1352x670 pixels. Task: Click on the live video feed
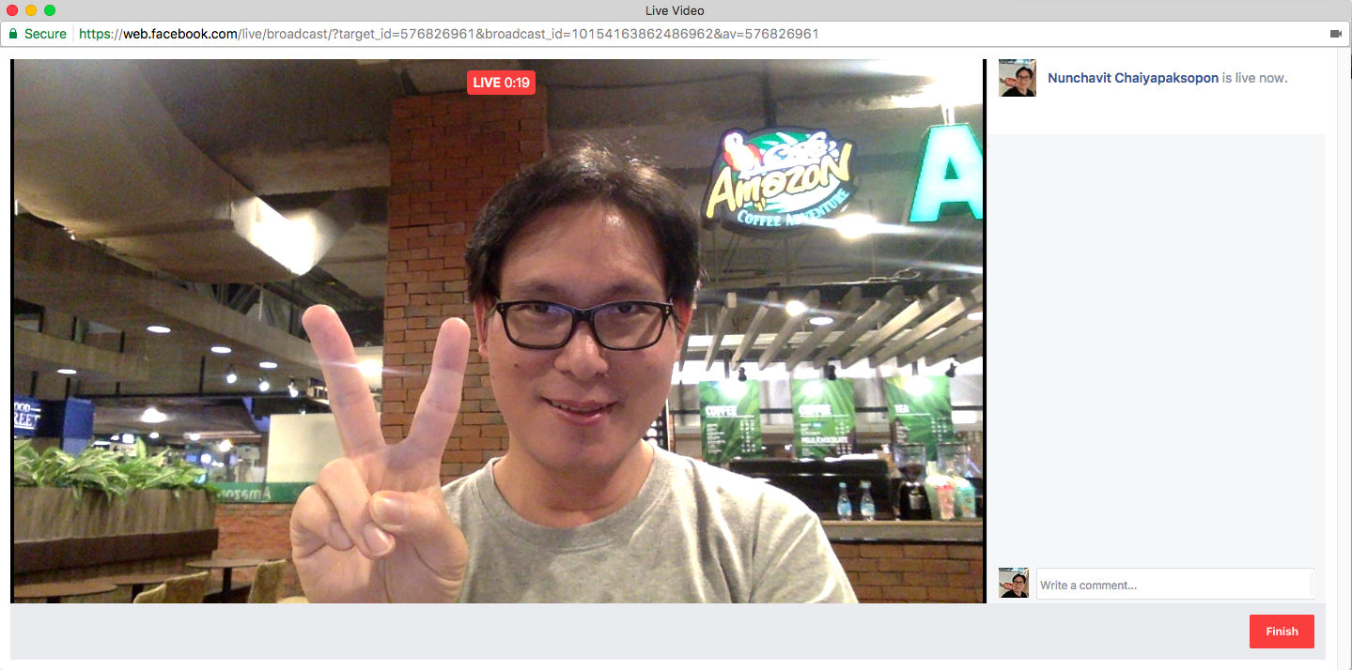click(498, 331)
